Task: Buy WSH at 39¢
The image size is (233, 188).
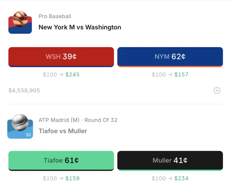Action: 61,57
